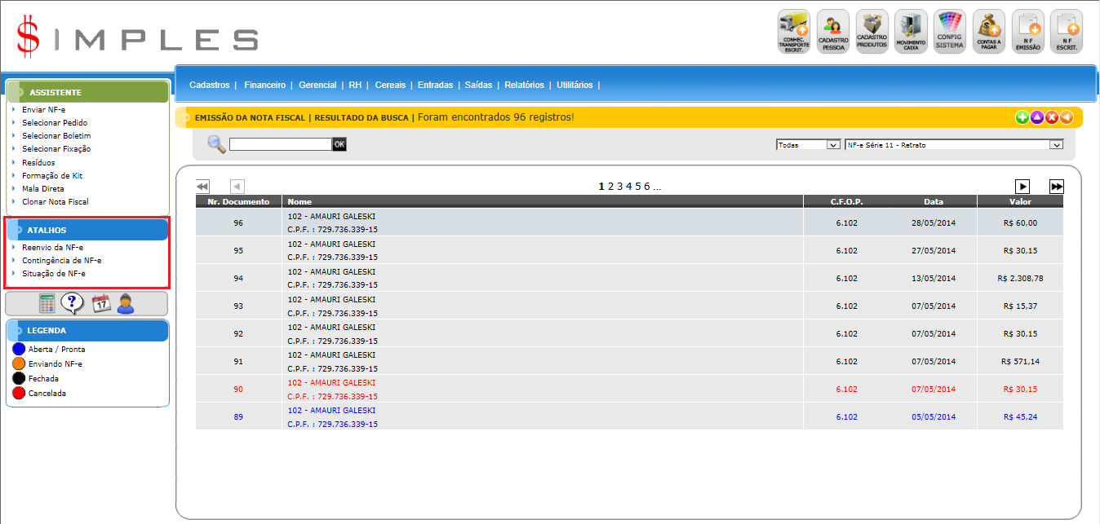The image size is (1100, 524).
Task: Open the Financeiro menu
Action: tap(265, 85)
